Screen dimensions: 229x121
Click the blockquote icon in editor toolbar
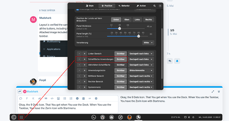pyautogui.click(x=46, y=98)
